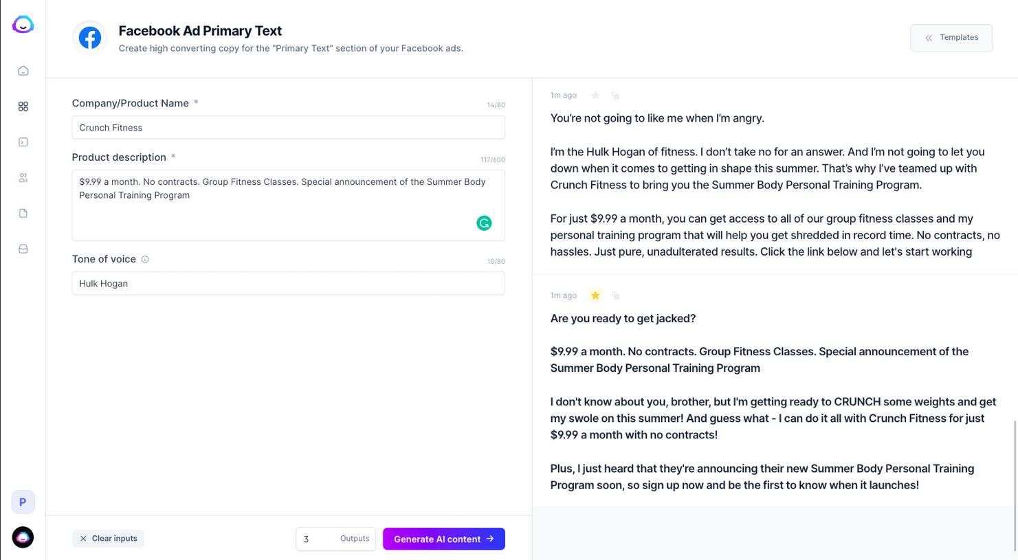Open the help widget at the bottom left
1018x560 pixels.
(x=23, y=537)
